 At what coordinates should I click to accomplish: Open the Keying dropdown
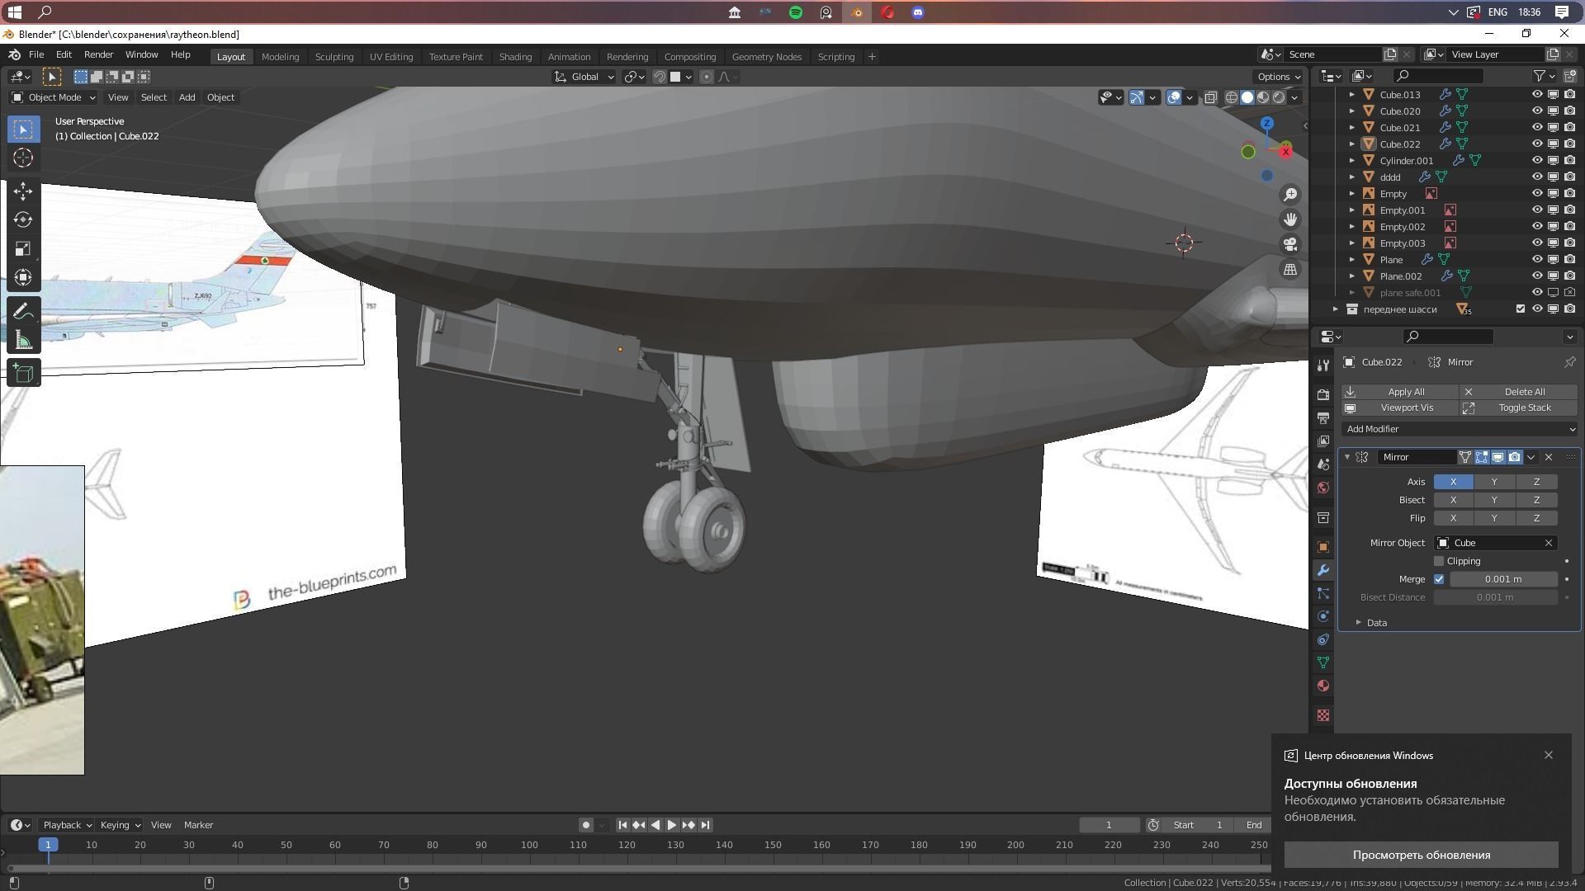[120, 825]
